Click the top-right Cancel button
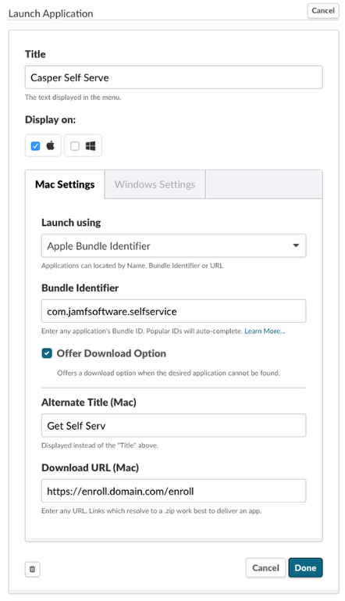Viewport: 345px width, 601px height. tap(323, 11)
